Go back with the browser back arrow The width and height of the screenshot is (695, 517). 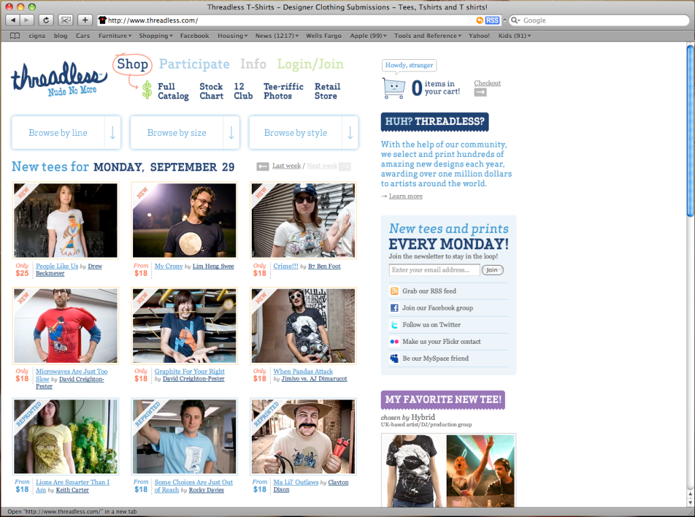tap(13, 20)
